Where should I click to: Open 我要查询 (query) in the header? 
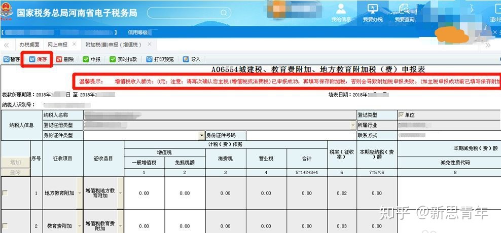click(404, 12)
